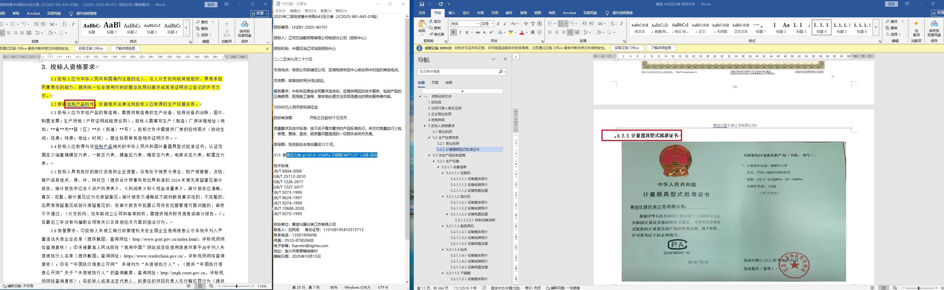Open the 审阅 tab in right Word
This screenshot has width=944, height=290.
[x=523, y=13]
